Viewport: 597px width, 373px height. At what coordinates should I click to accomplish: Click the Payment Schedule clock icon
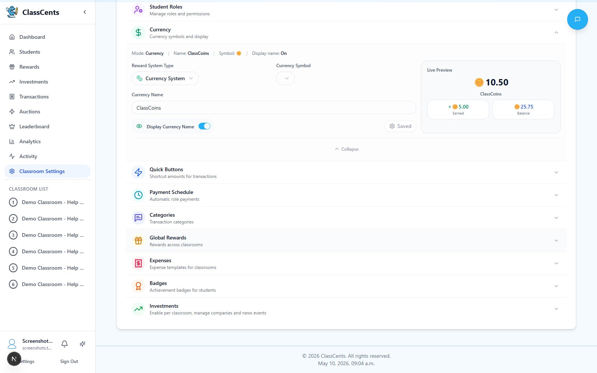pos(138,195)
